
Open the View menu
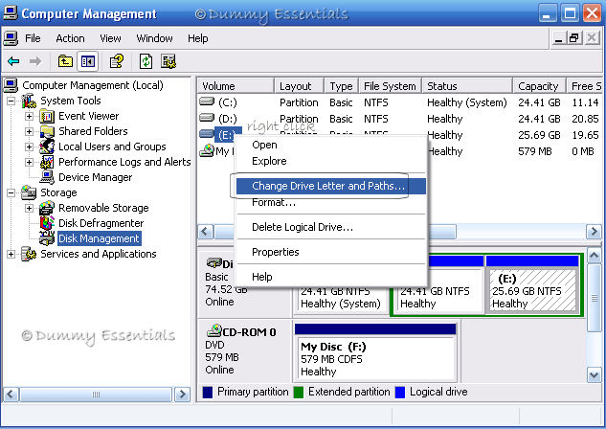tap(110, 38)
